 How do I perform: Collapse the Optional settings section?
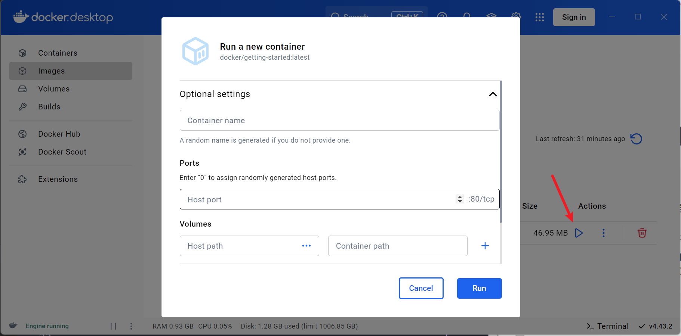(x=493, y=94)
